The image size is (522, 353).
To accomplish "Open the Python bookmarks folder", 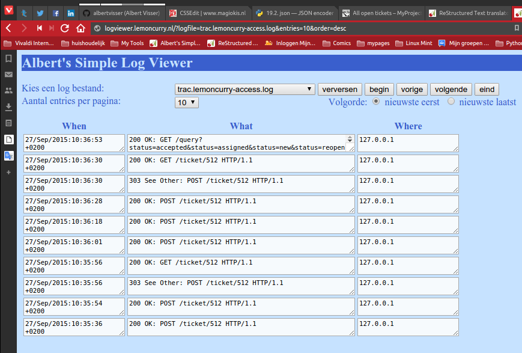I will click(509, 43).
